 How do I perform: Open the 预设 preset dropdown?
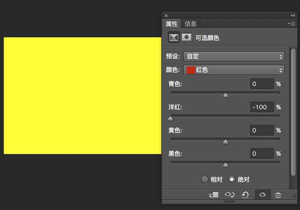[234, 56]
